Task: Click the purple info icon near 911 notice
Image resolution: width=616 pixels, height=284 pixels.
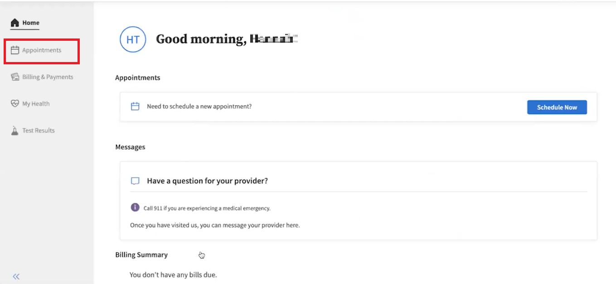Action: tap(135, 207)
